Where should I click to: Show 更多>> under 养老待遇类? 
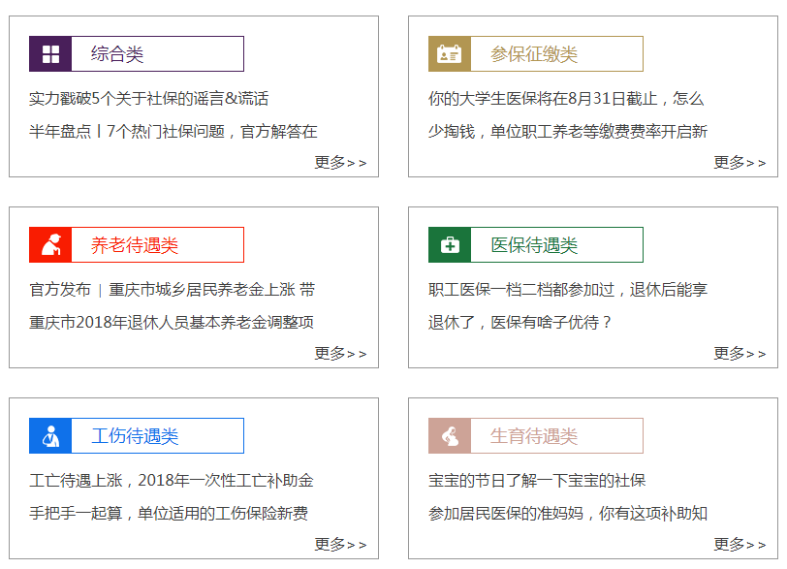click(x=340, y=354)
